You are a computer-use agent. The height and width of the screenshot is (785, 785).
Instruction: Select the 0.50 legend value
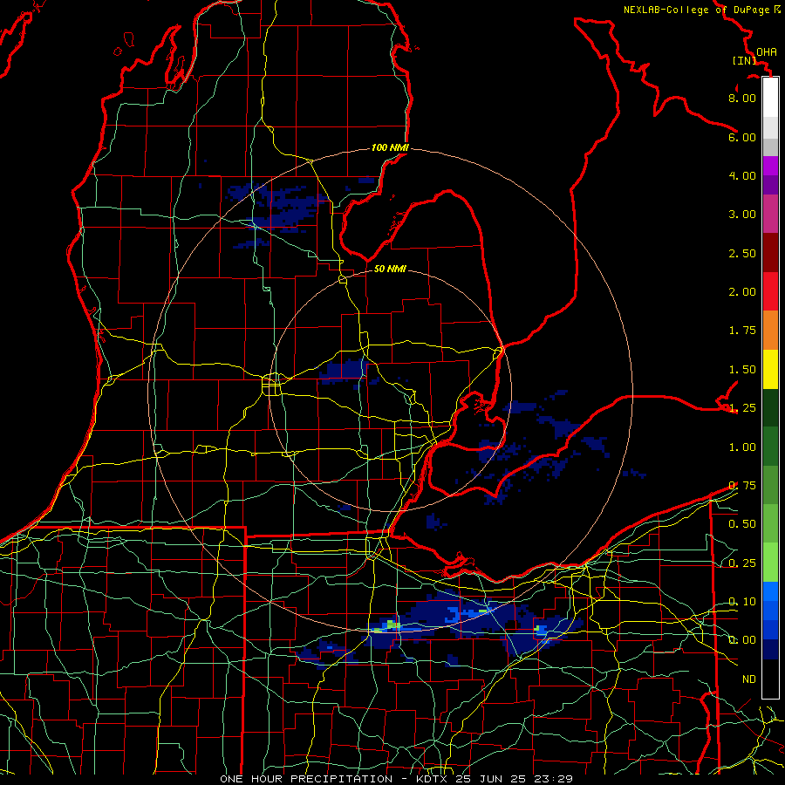pyautogui.click(x=742, y=524)
